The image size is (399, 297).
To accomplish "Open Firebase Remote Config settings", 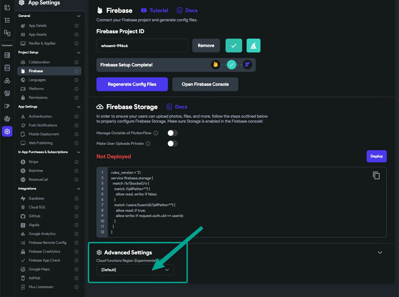I will (x=49, y=243).
